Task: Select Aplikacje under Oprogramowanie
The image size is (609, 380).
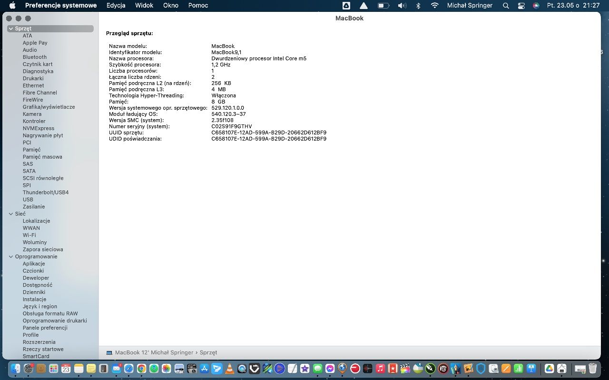Action: 34,264
